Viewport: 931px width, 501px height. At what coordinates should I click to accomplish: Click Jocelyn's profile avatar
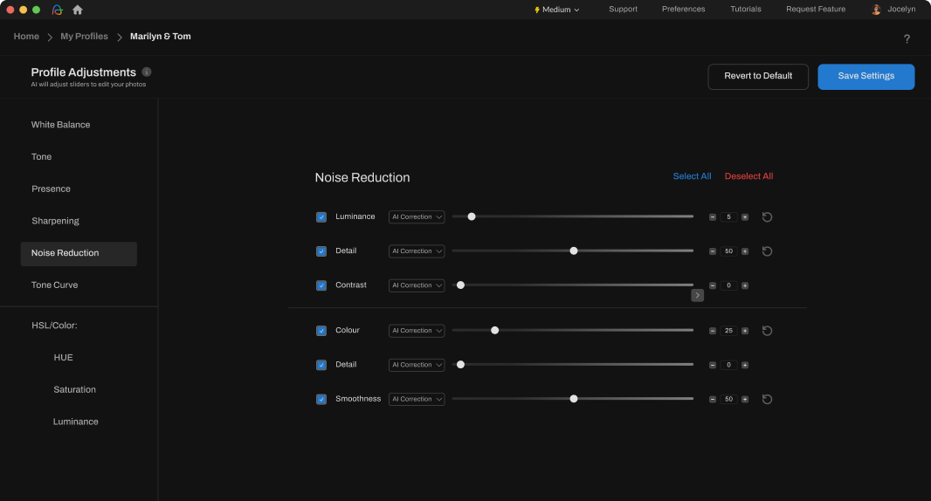pyautogui.click(x=876, y=10)
